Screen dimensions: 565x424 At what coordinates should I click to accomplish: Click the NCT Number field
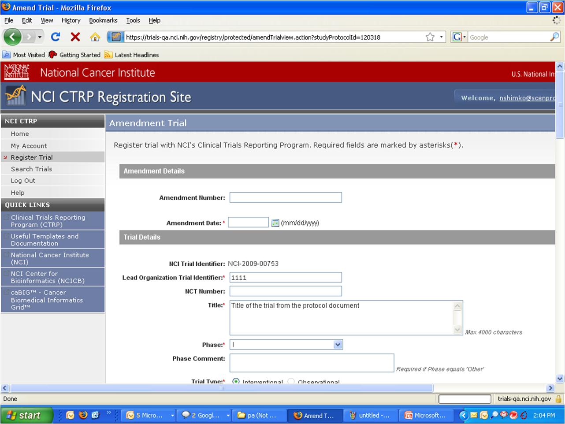[x=286, y=291]
